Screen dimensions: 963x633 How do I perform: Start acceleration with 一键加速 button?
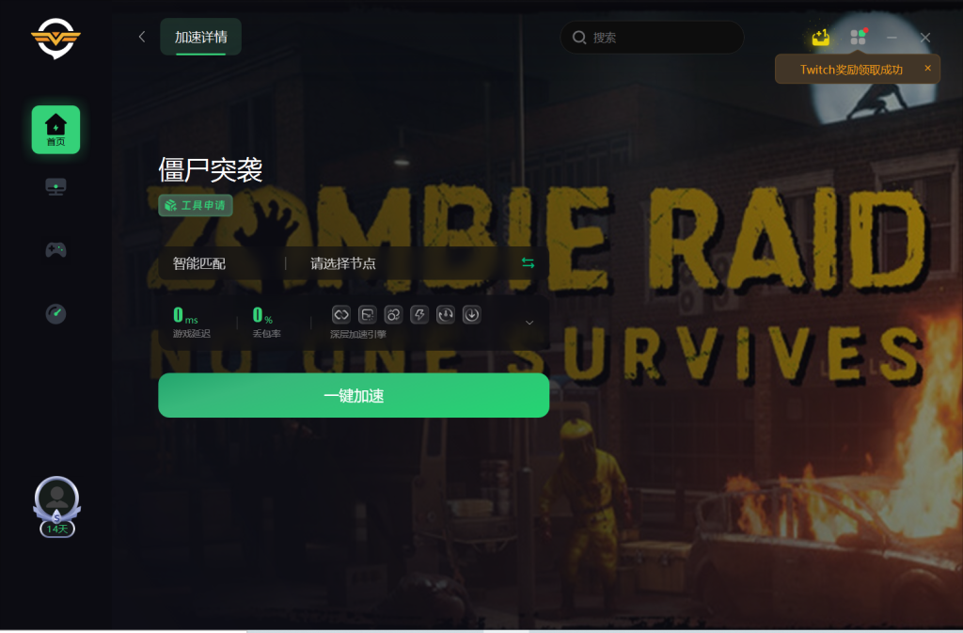[354, 395]
